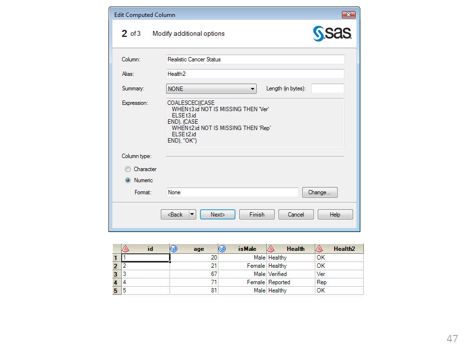Select the age column header
This screenshot has height=348, width=465.
(194, 249)
